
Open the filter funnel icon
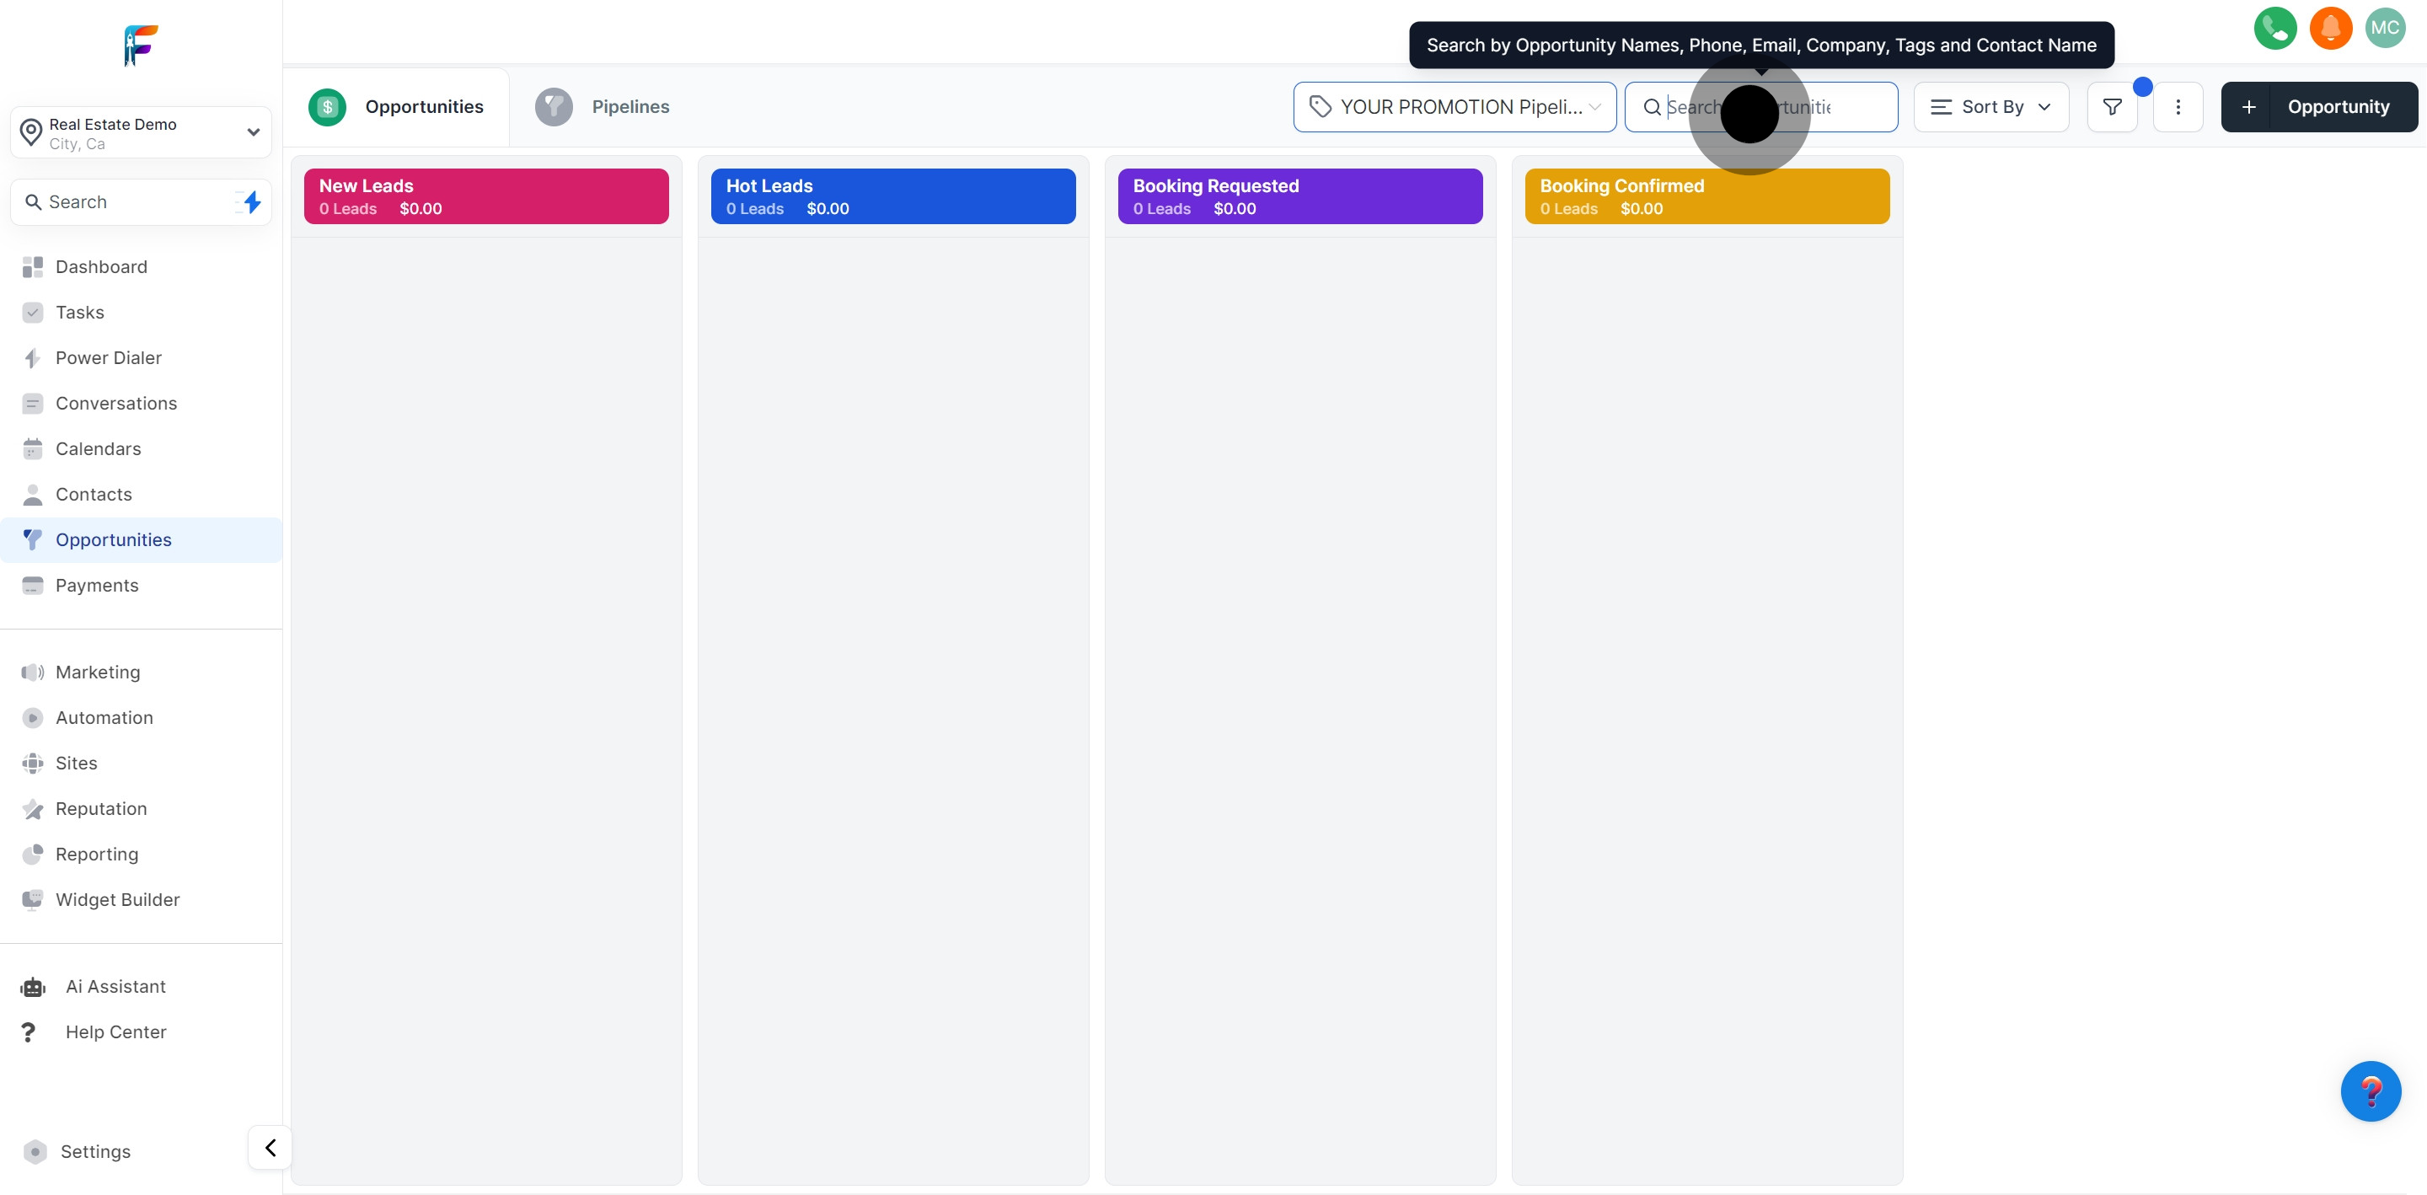tap(2113, 107)
